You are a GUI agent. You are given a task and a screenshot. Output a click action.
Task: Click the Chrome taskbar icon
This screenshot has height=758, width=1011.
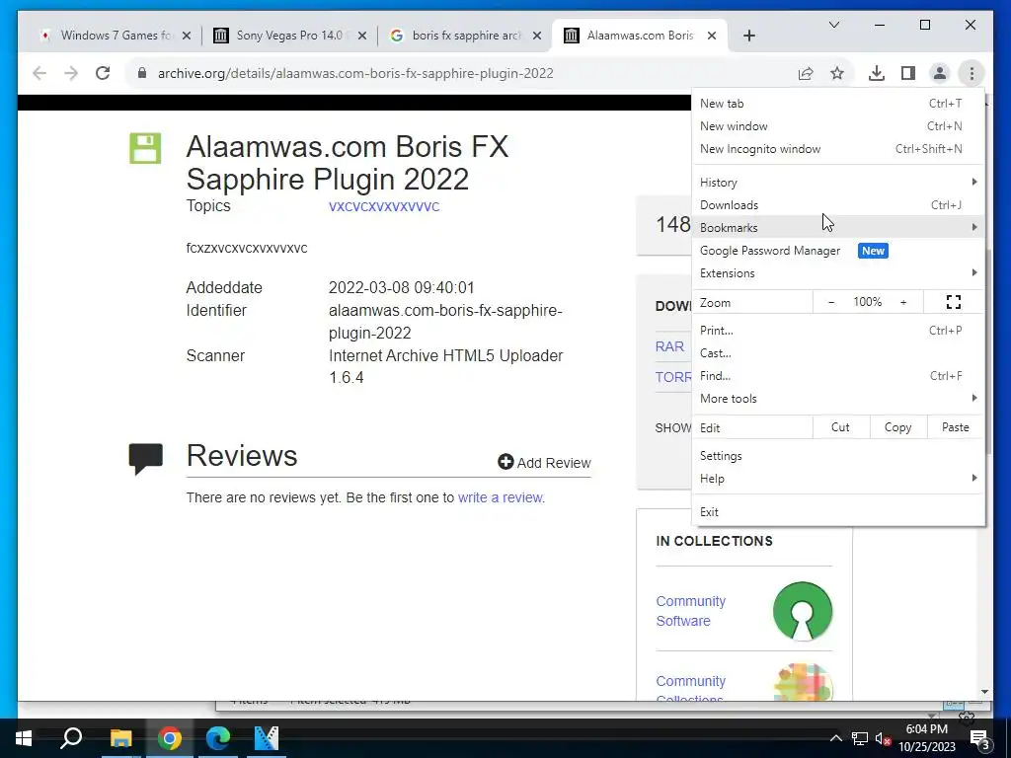tap(169, 738)
